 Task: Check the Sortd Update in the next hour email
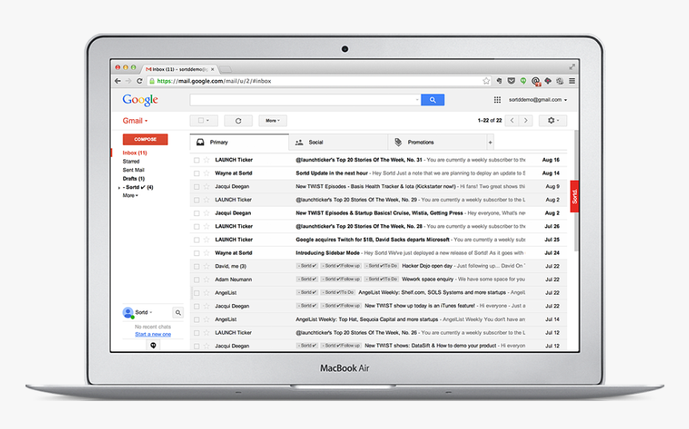coord(196,174)
